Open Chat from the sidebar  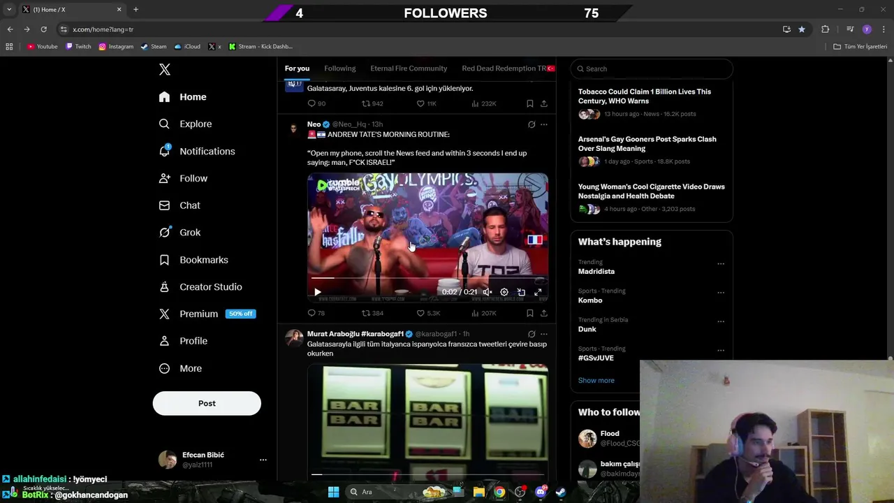pos(180,205)
